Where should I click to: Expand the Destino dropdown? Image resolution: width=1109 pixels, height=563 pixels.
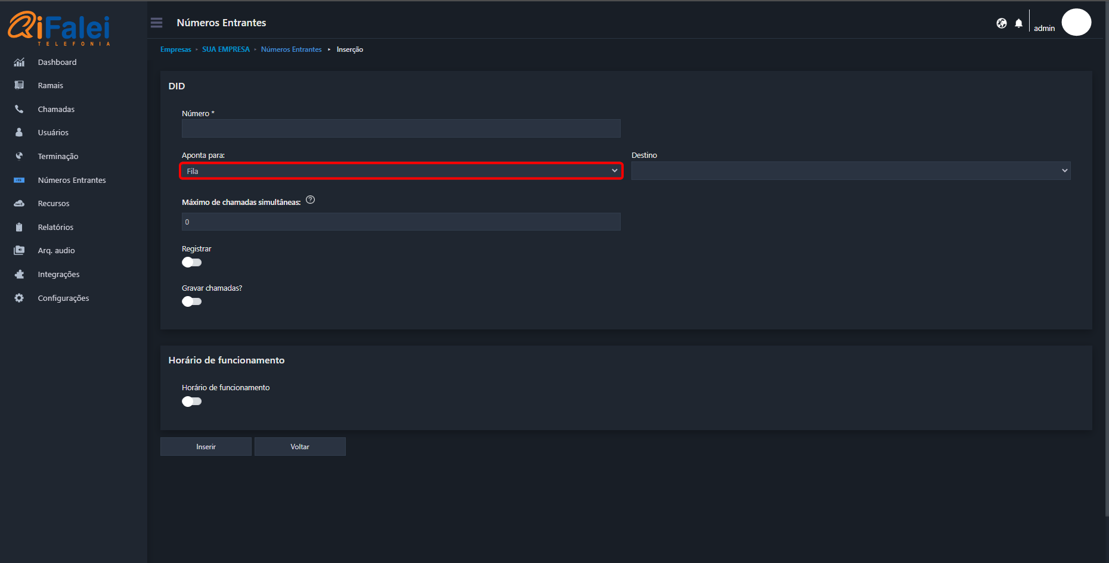point(850,171)
